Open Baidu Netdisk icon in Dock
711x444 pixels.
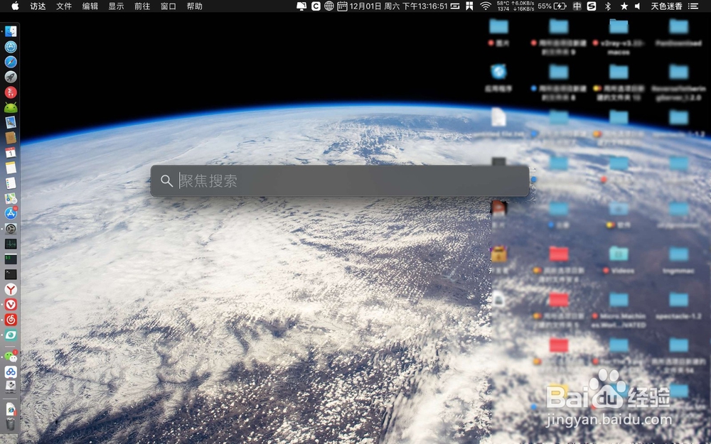pos(11,372)
